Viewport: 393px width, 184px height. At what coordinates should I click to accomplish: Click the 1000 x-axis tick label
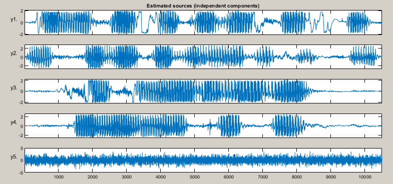pyautogui.click(x=59, y=177)
